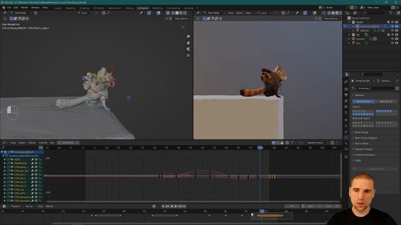
Task: Switch to the Sculpting workspace tab
Action: tap(84, 8)
